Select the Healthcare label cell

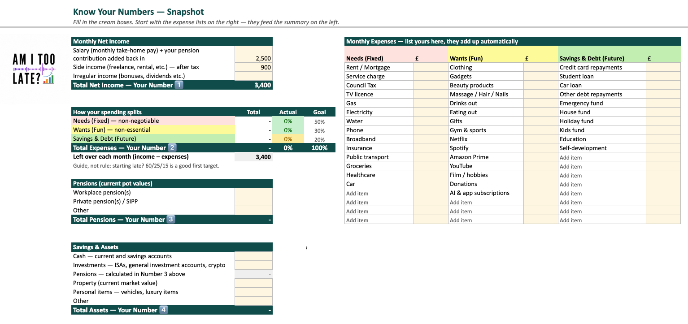coord(379,175)
